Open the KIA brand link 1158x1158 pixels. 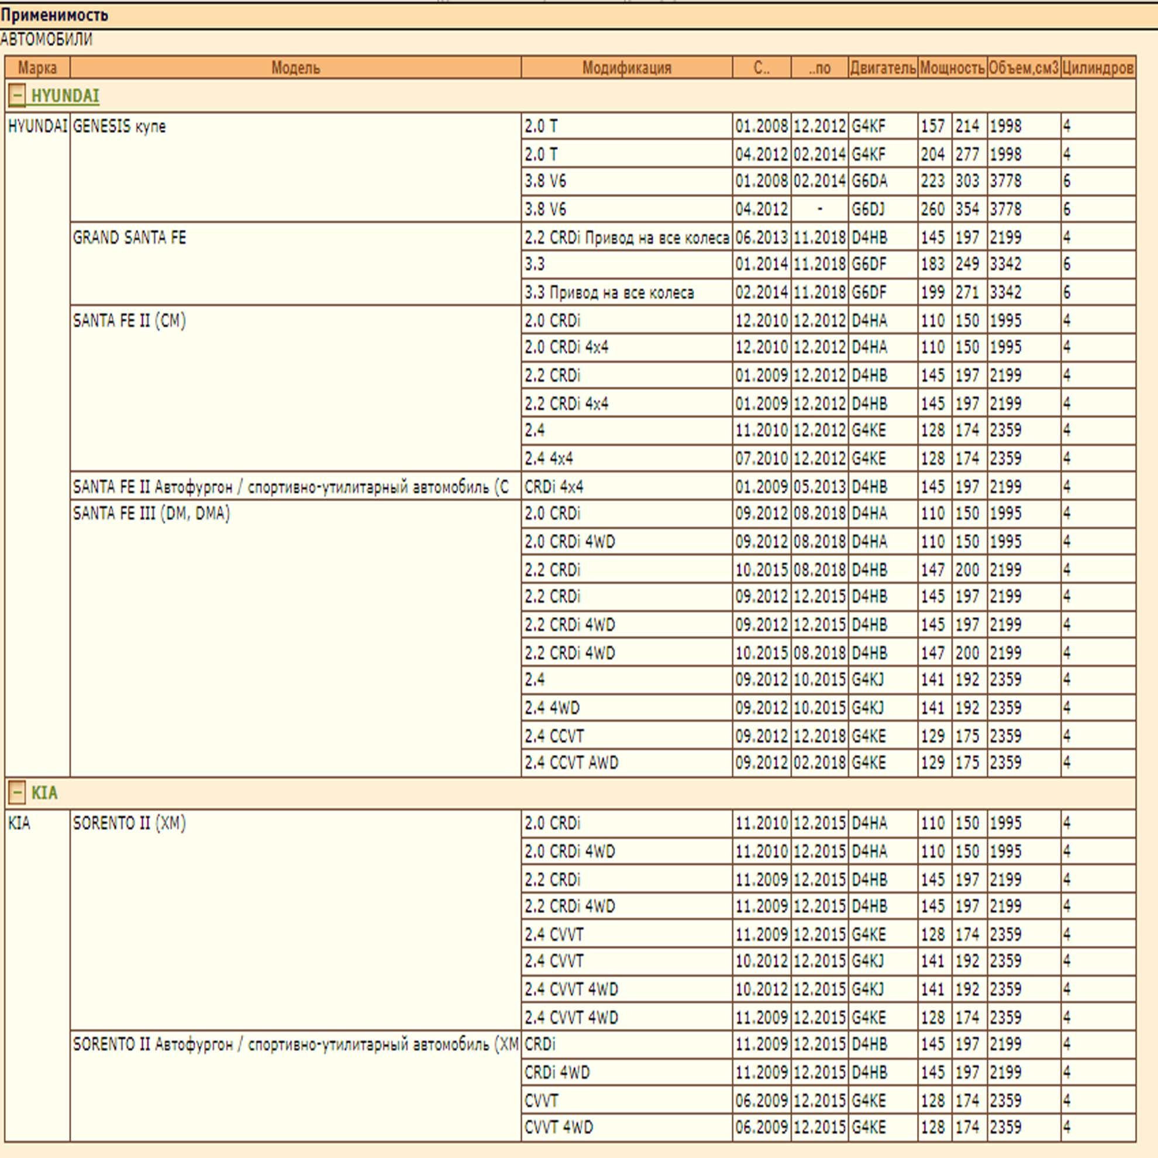pyautogui.click(x=44, y=793)
